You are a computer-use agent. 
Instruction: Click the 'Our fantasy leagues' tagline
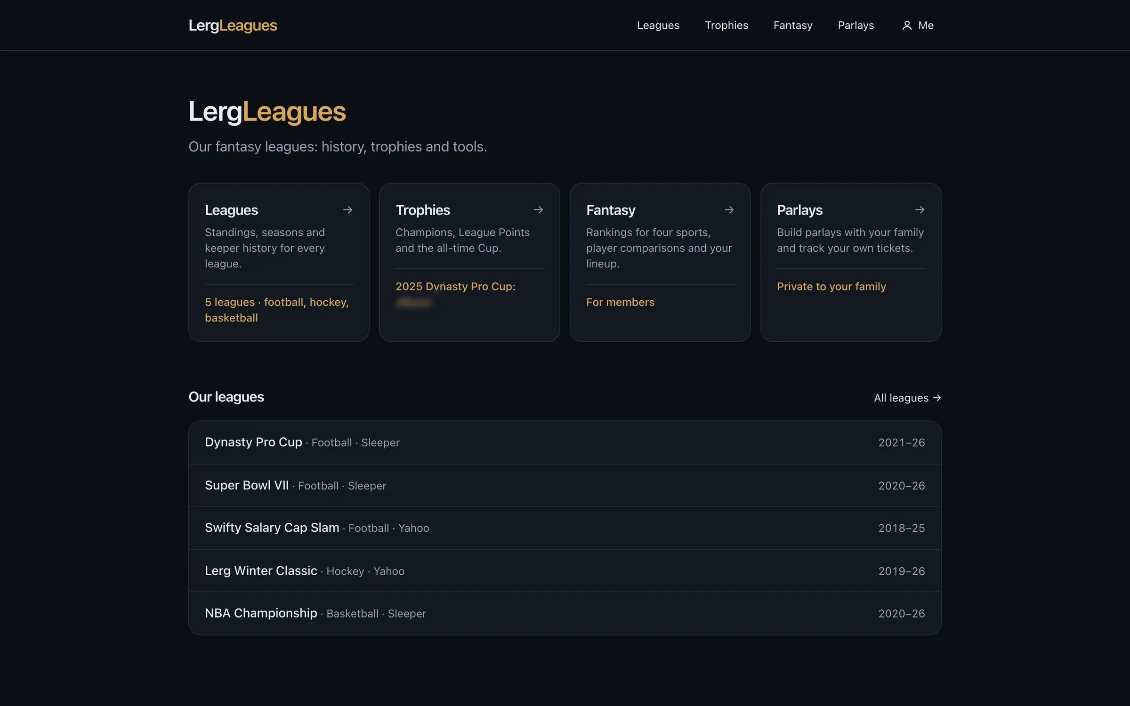click(338, 147)
